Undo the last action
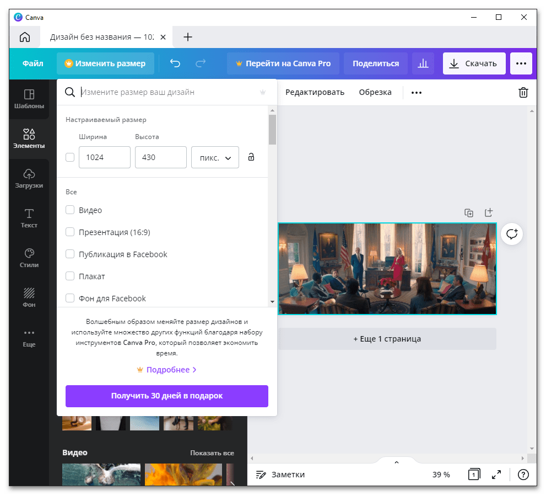Screen dimensions: 546x495 click(x=175, y=63)
